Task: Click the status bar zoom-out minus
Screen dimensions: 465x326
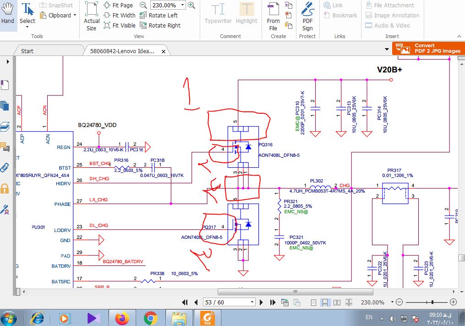Action: [x=399, y=302]
